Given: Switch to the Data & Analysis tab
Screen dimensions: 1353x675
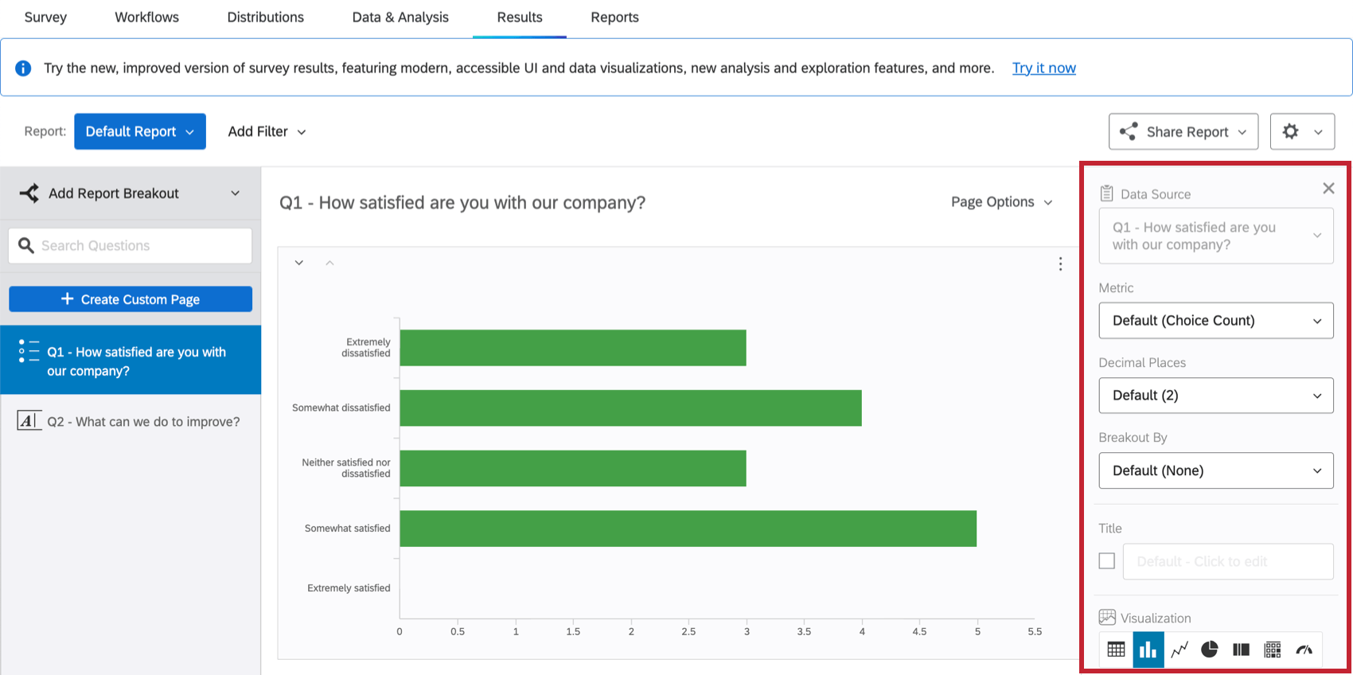Looking at the screenshot, I should pyautogui.click(x=400, y=18).
